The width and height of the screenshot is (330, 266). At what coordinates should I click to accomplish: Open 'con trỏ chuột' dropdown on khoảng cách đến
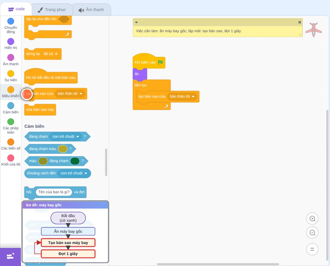point(74,173)
